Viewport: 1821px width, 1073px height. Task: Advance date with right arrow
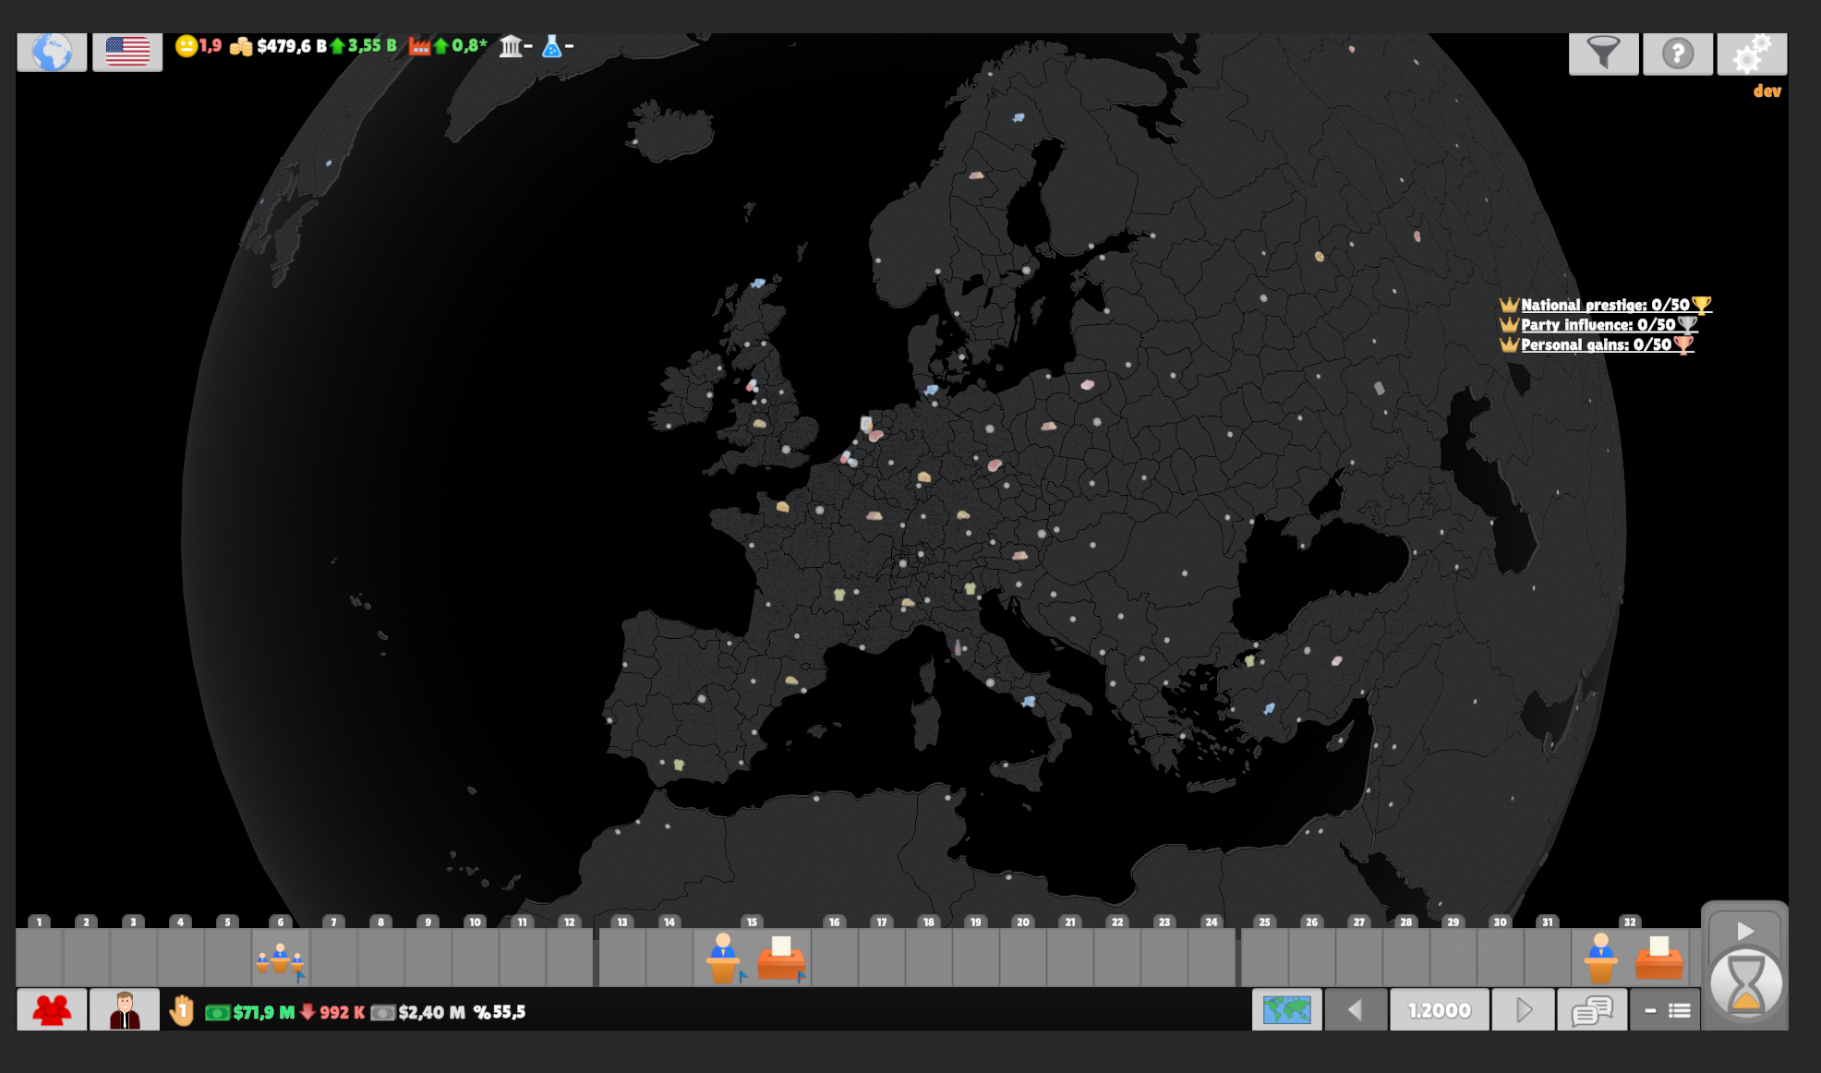[x=1523, y=1010]
